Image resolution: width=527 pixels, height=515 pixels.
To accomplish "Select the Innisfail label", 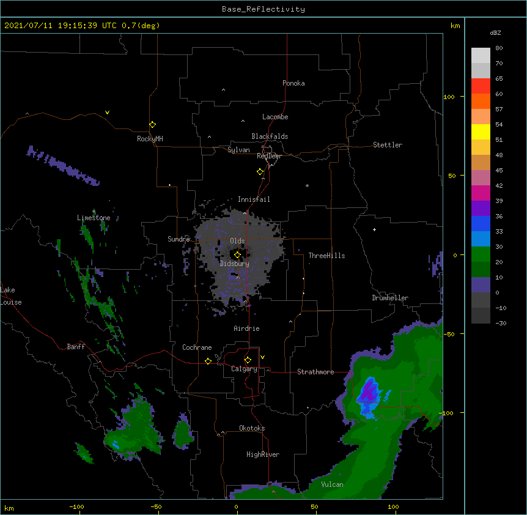I will 254,199.
